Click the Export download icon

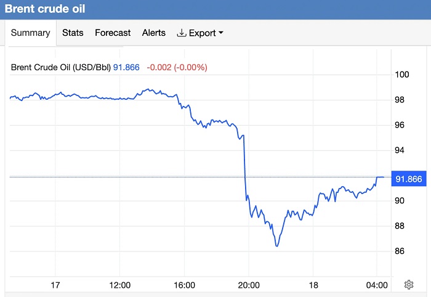[x=181, y=33]
